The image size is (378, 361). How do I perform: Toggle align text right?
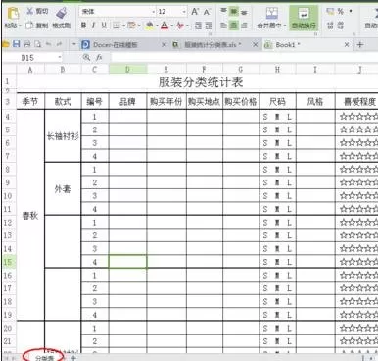(x=244, y=26)
